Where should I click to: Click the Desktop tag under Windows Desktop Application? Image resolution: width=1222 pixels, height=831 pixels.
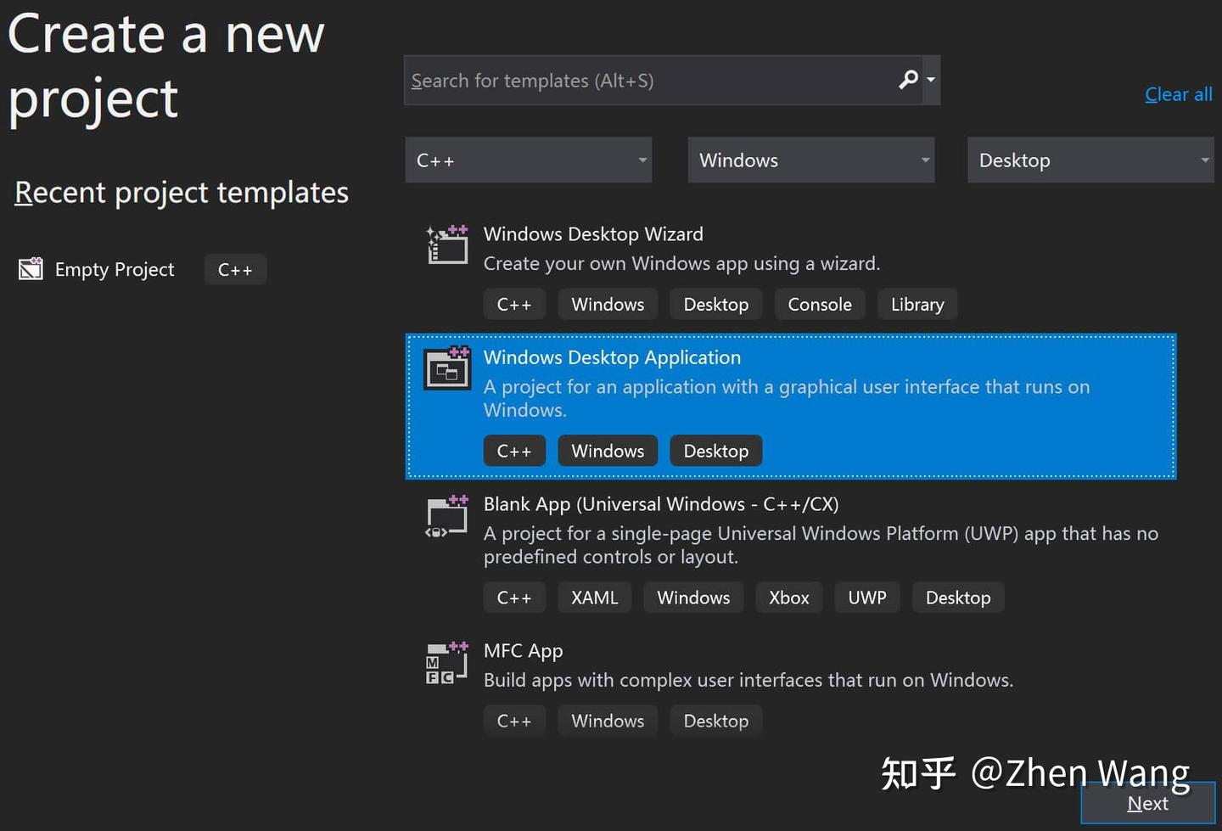coord(716,451)
